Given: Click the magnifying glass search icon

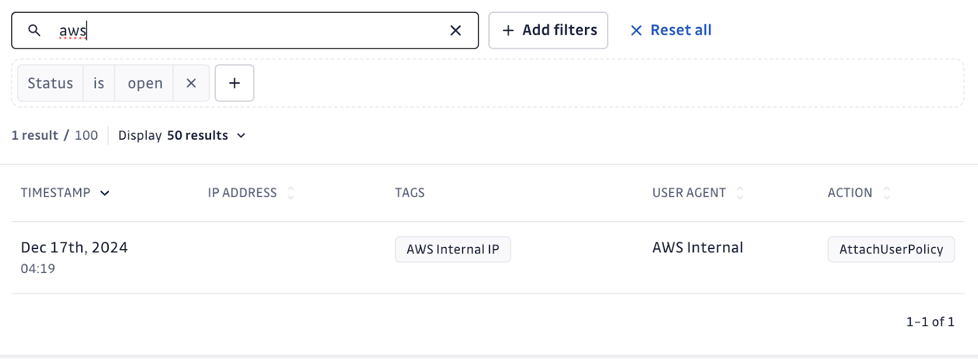Looking at the screenshot, I should point(34,31).
